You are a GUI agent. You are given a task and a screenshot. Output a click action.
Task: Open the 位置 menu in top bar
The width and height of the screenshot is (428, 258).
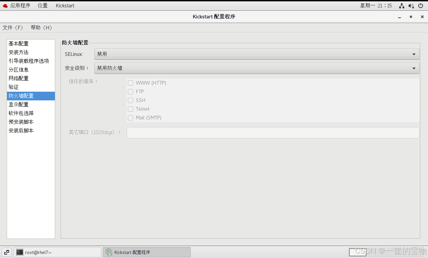pos(43,6)
